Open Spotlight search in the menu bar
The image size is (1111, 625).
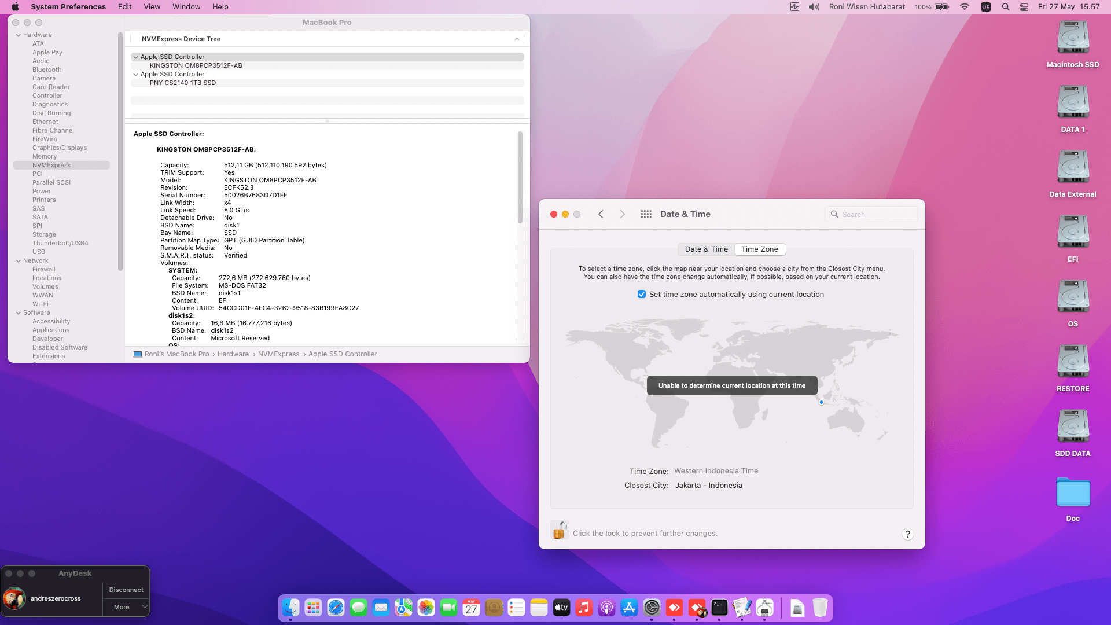(1006, 7)
